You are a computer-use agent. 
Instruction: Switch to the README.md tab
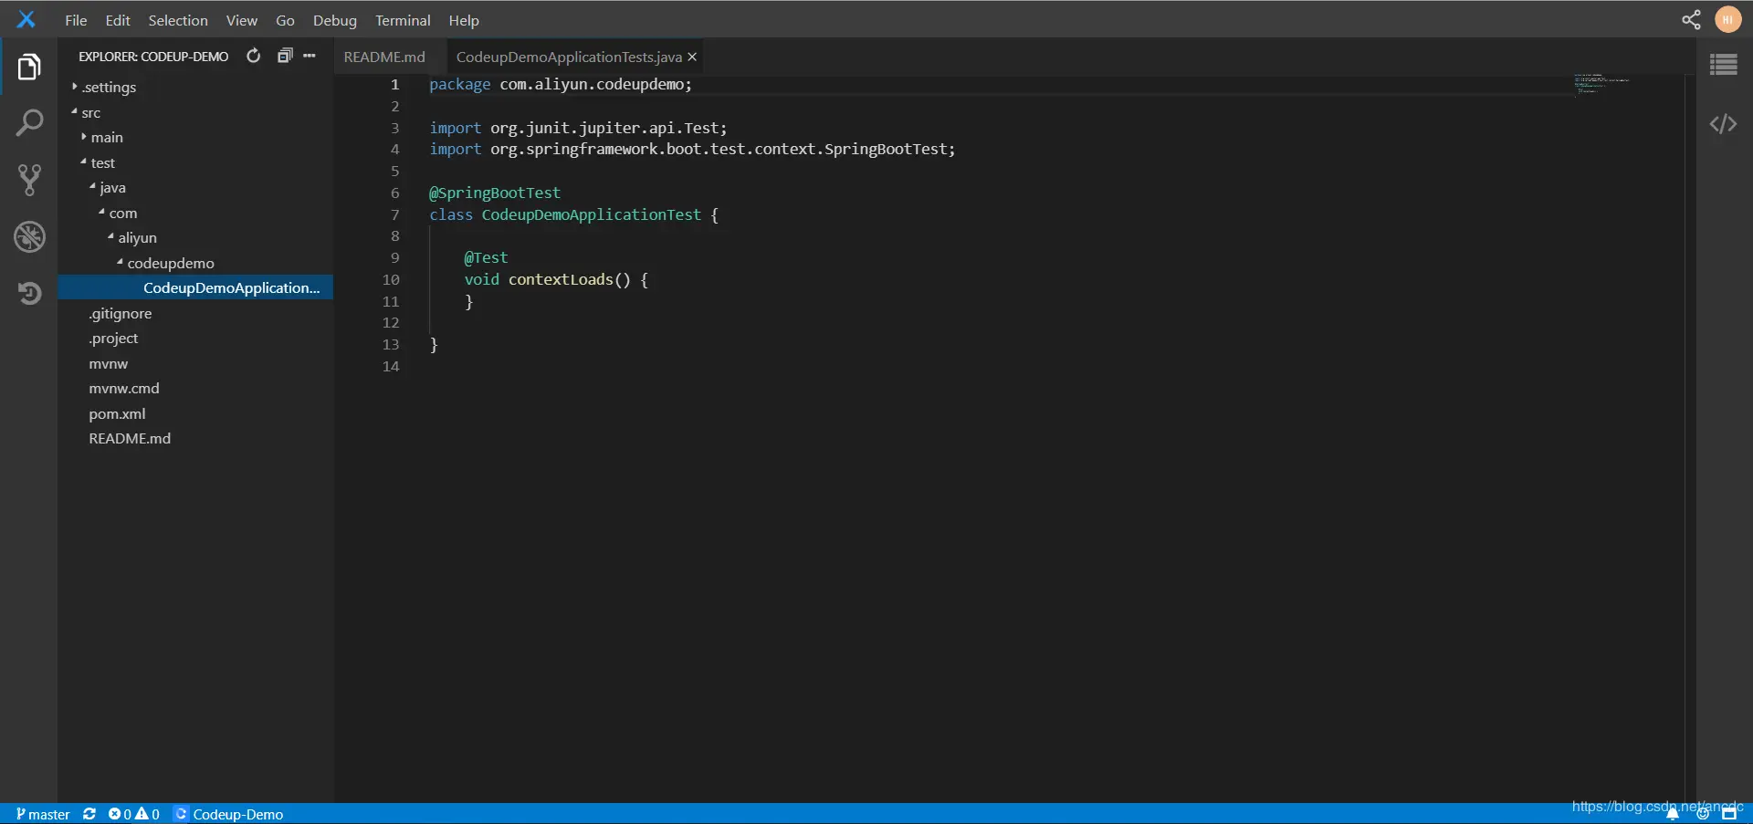pos(384,56)
